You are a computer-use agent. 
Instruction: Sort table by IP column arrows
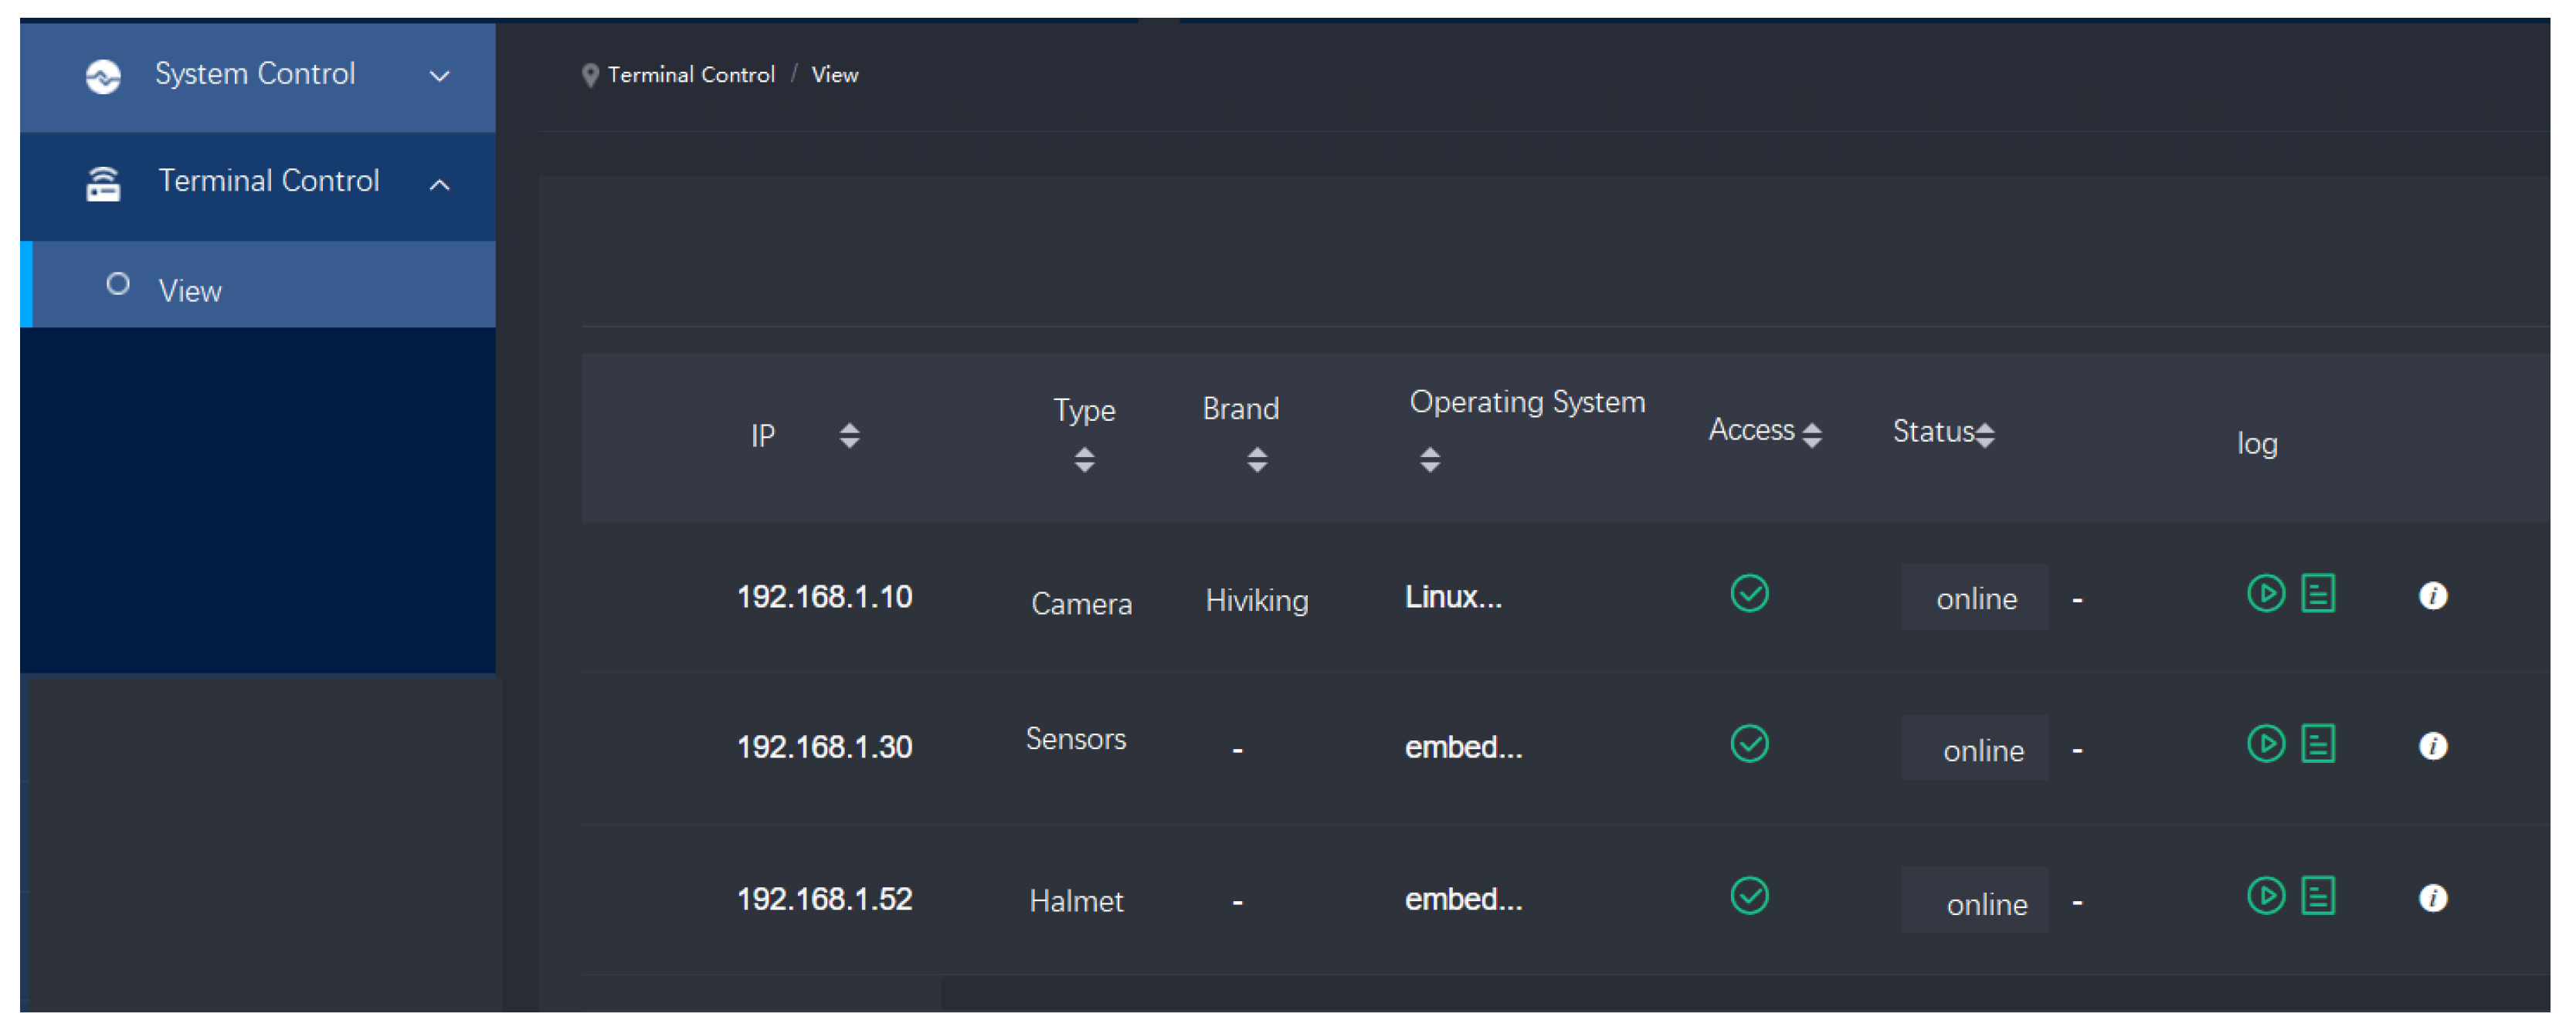pos(849,436)
